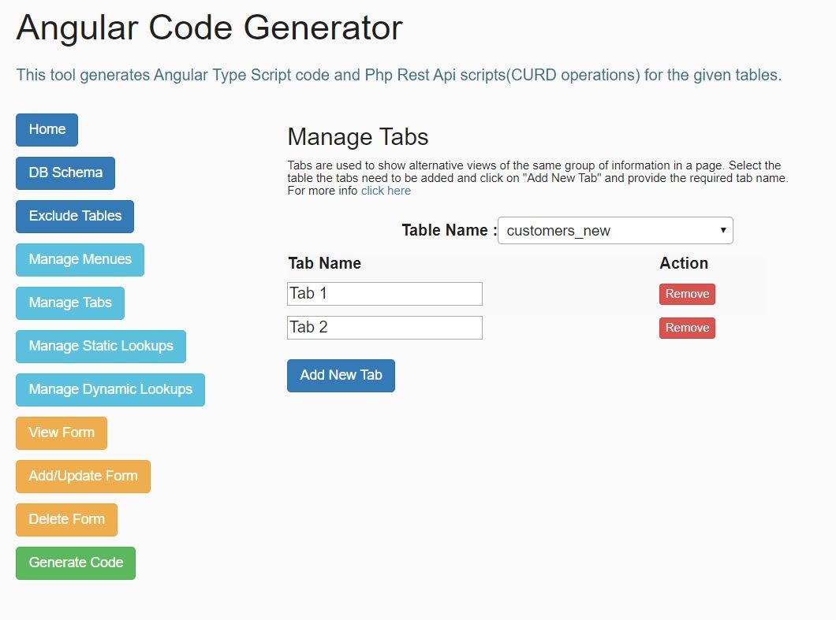Open the DB Schema page
The image size is (836, 620).
click(65, 173)
